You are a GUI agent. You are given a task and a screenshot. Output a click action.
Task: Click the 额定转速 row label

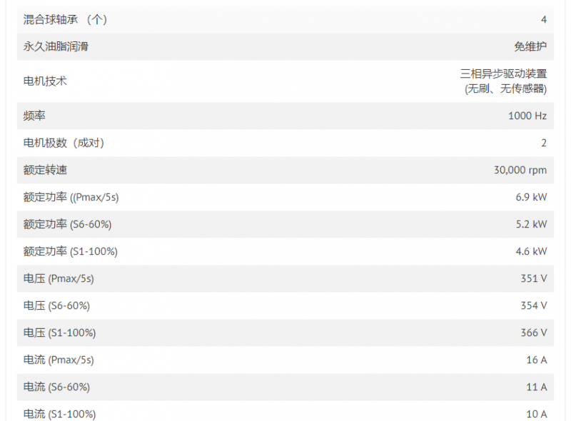(x=45, y=170)
